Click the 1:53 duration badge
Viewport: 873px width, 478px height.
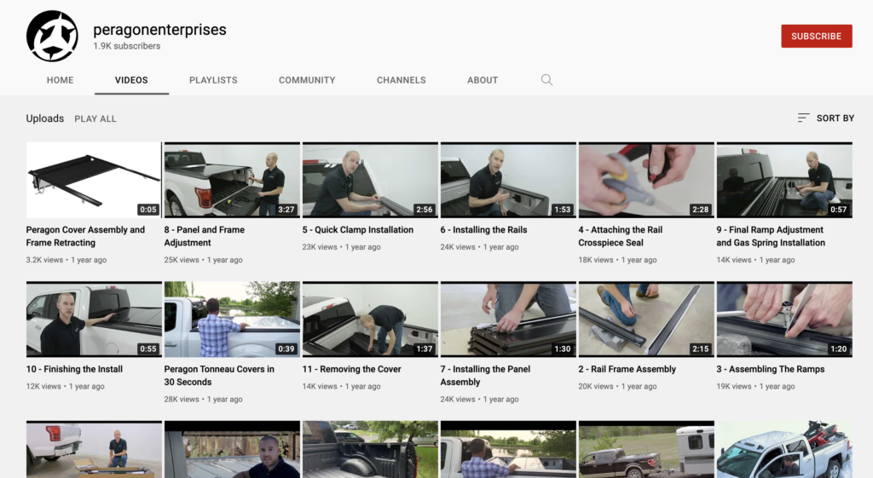pyautogui.click(x=563, y=210)
